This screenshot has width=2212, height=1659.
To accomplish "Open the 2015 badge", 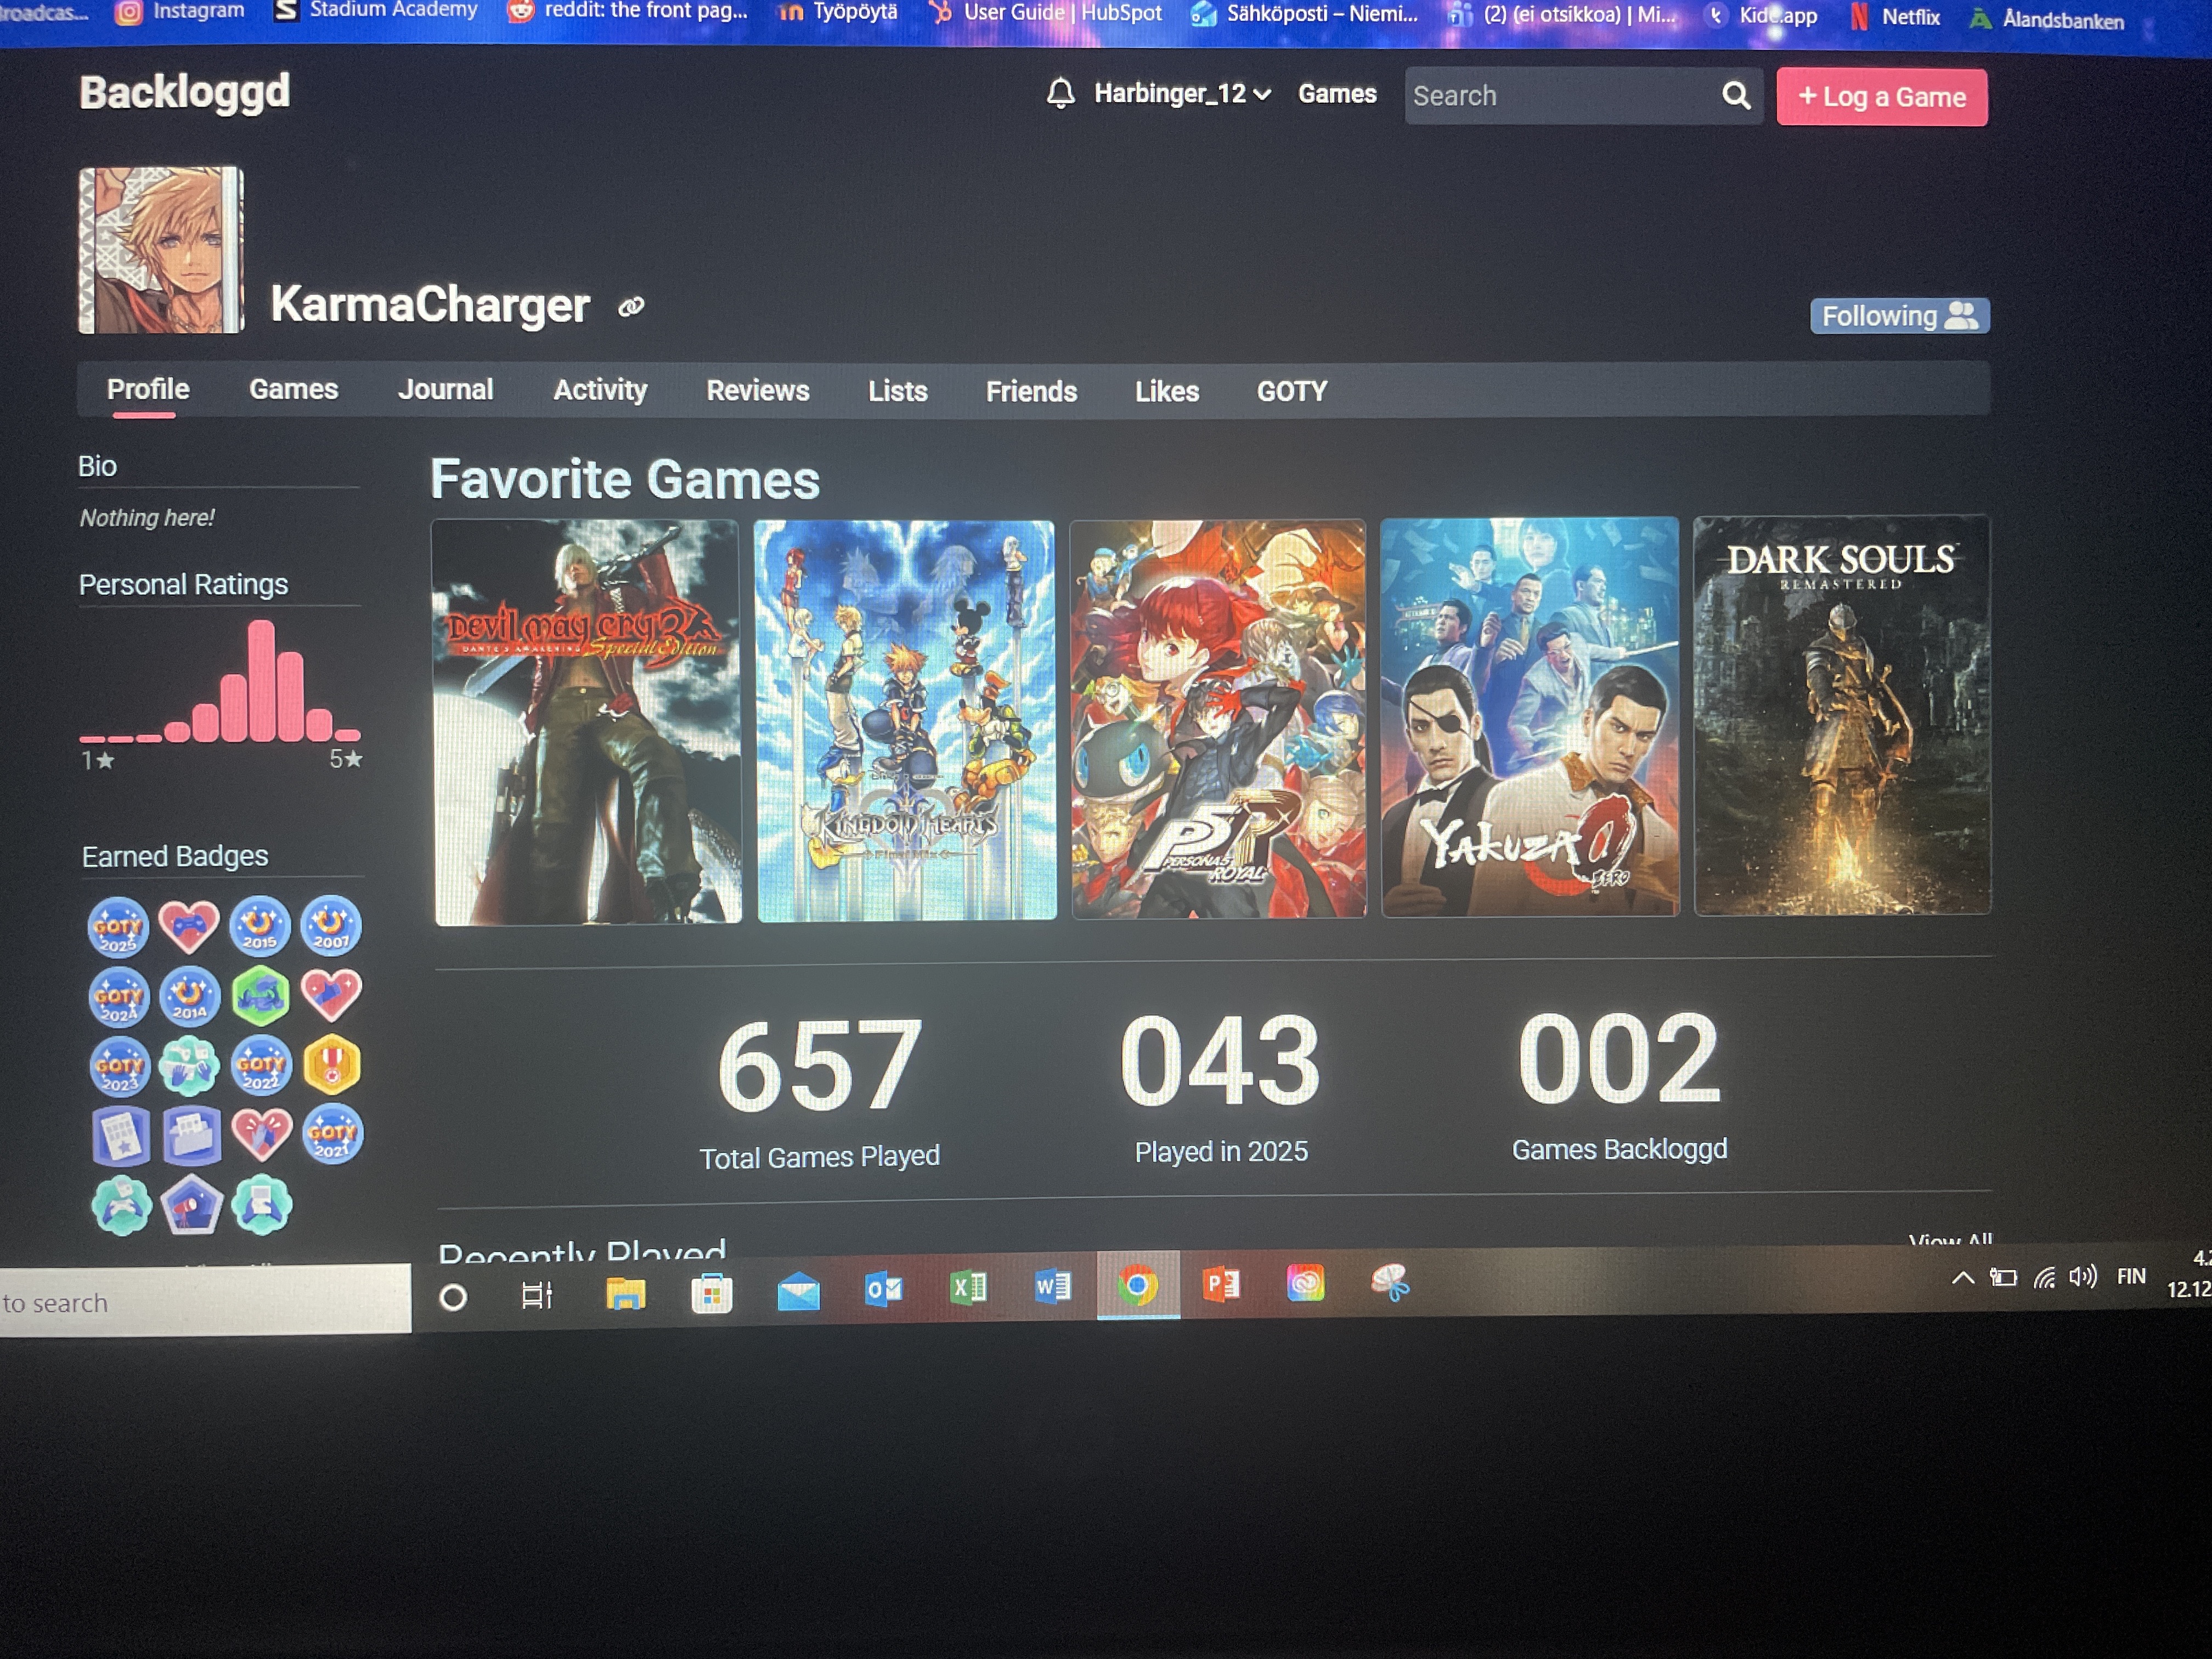I will pos(260,925).
